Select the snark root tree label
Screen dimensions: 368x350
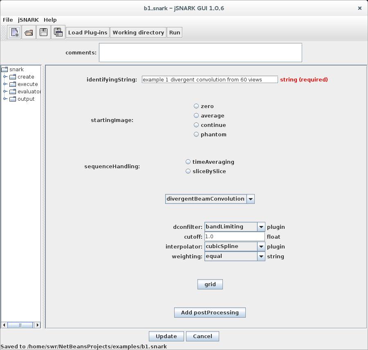[16, 69]
